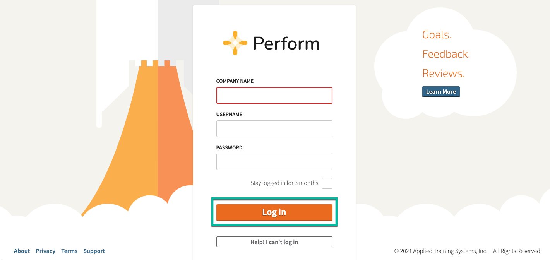
Task: Enable the stay logged in checkbox
Action: [x=327, y=183]
